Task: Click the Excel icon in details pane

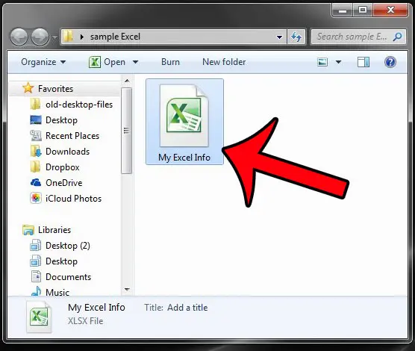Action: click(x=39, y=317)
